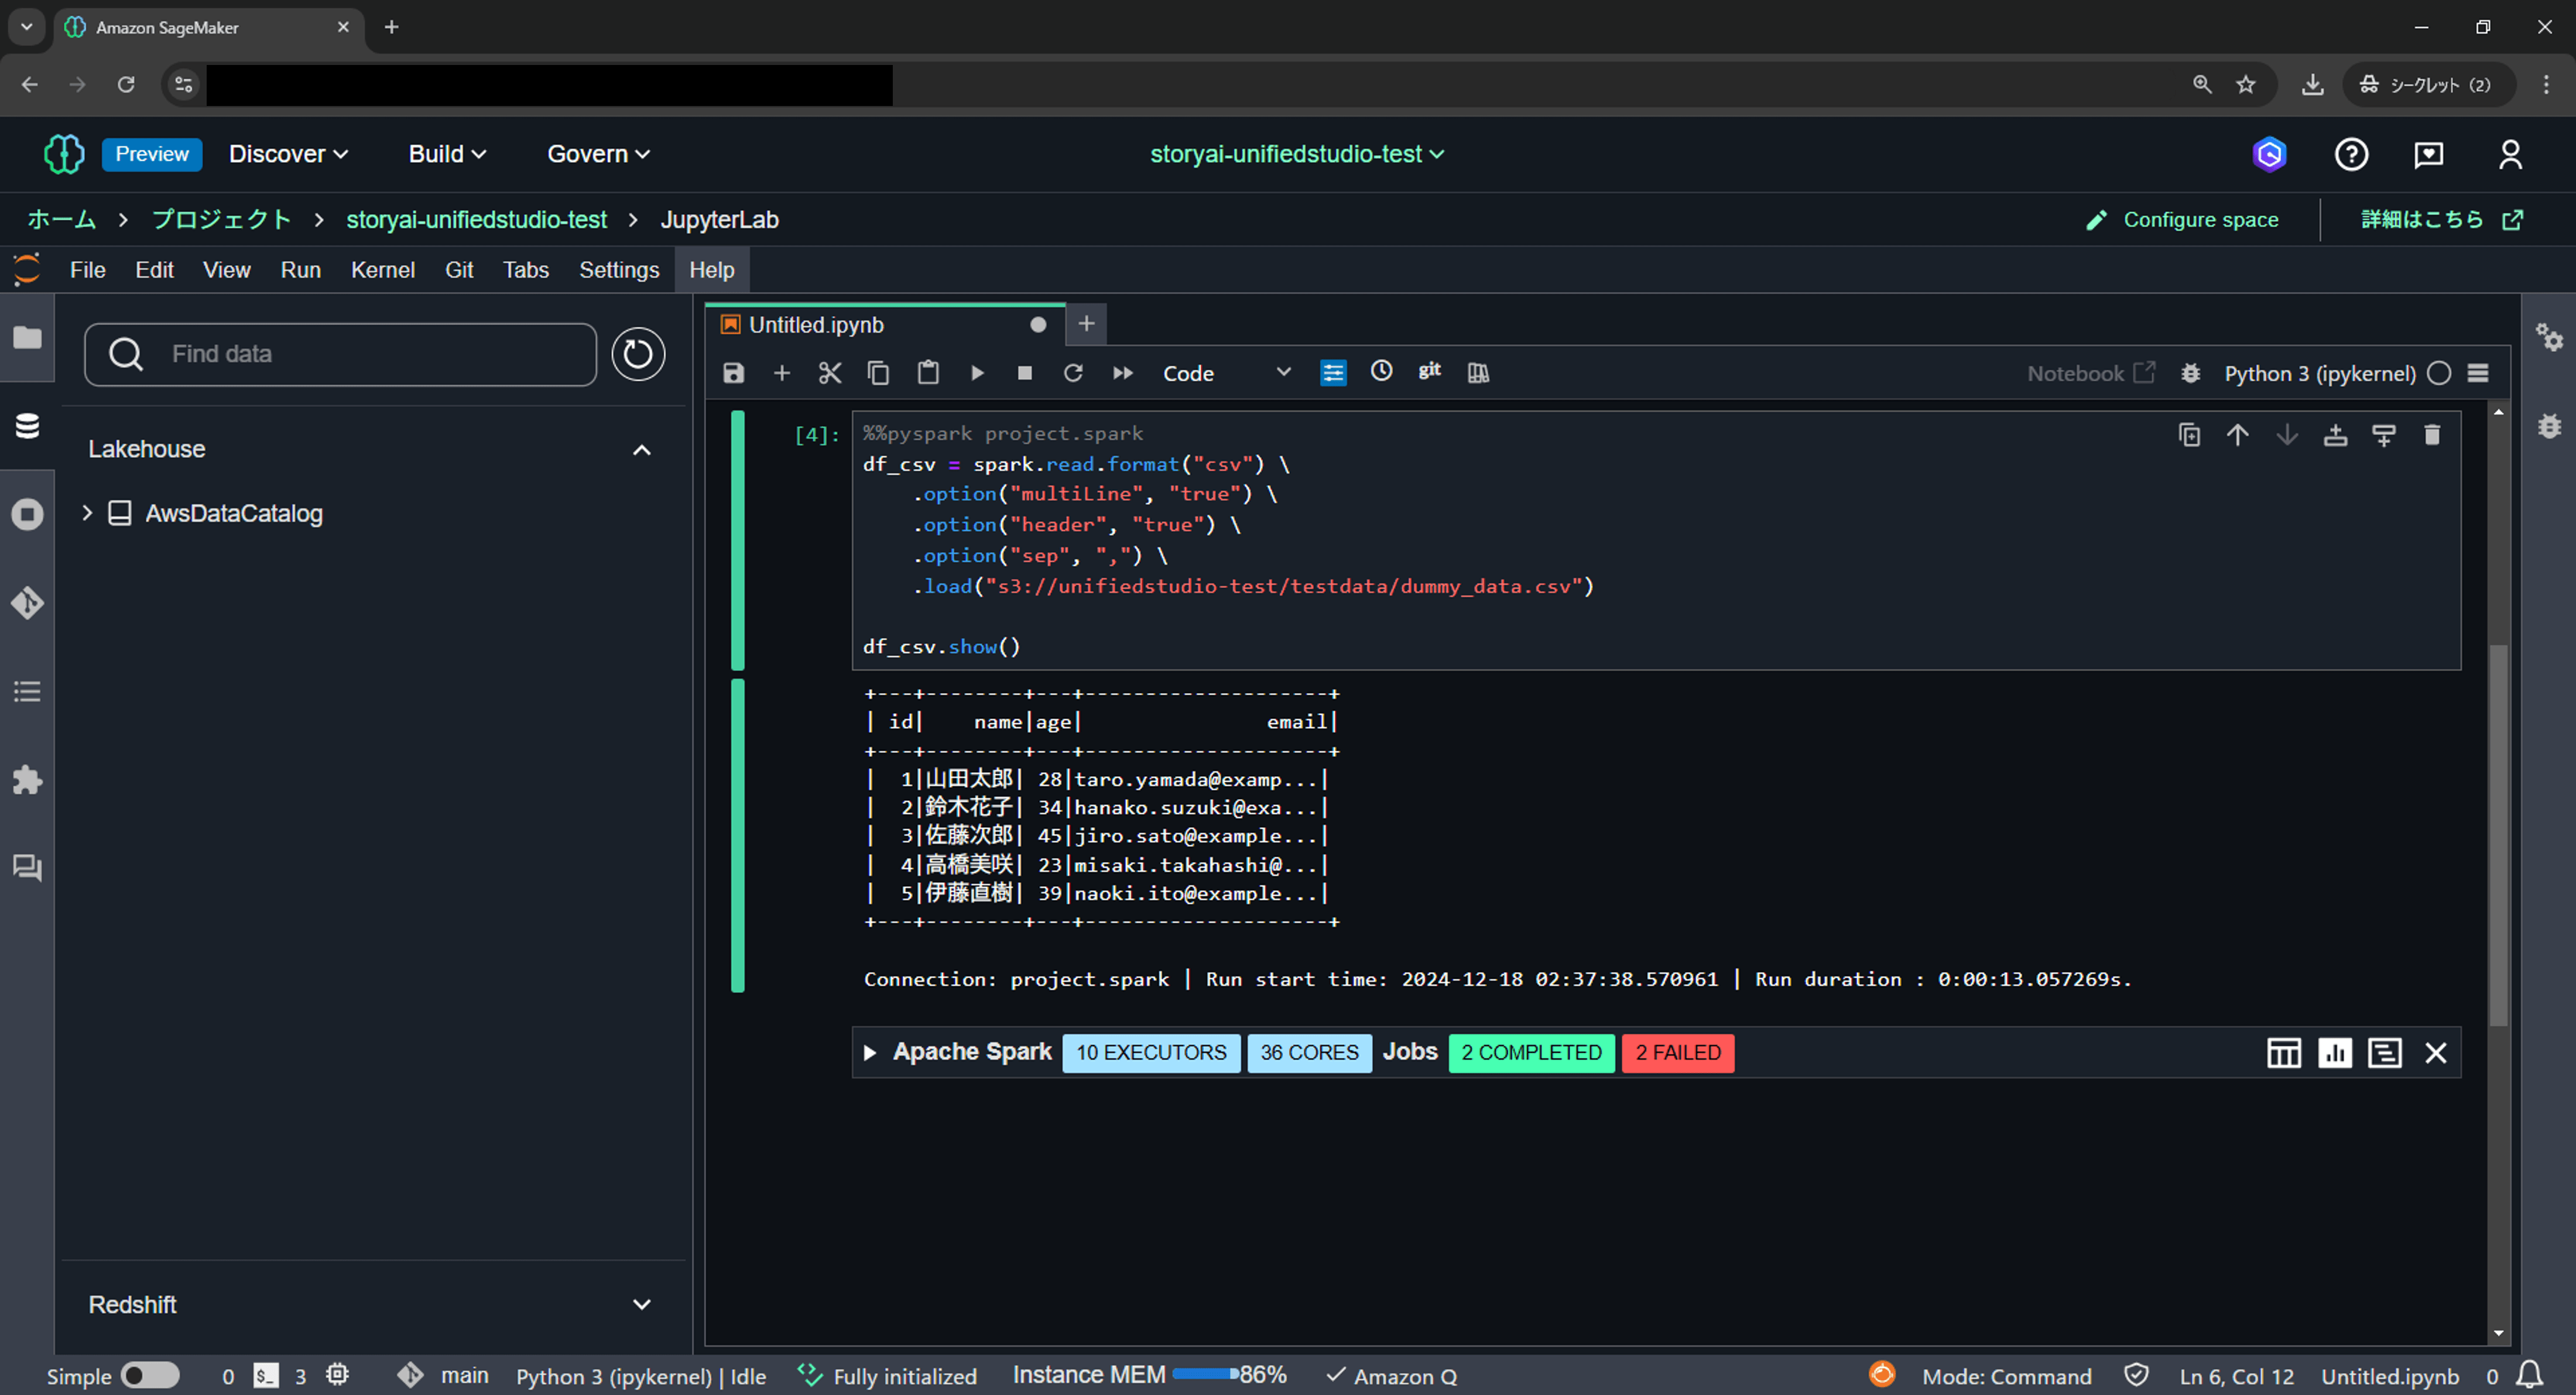Delete this cell with trash icon
The image size is (2576, 1395).
[2432, 435]
